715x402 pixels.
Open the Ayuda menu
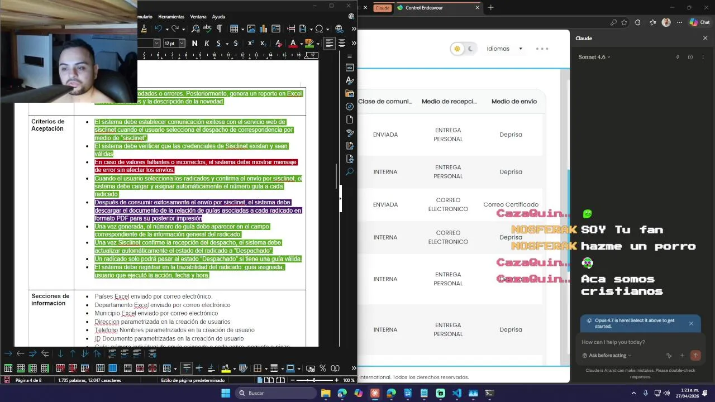click(x=218, y=17)
